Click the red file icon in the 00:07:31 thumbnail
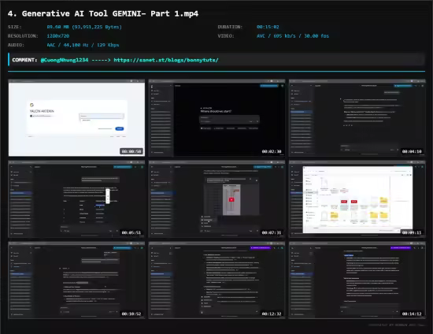This screenshot has height=334, width=433. [231, 199]
